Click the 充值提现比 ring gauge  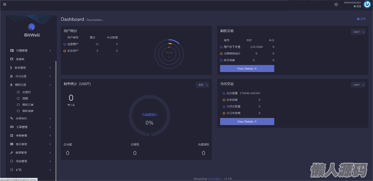pyautogui.click(x=150, y=116)
